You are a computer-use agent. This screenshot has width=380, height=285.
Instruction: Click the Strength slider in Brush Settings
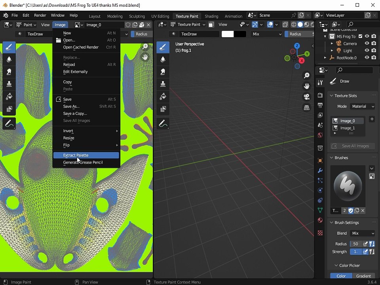pyautogui.click(x=356, y=252)
